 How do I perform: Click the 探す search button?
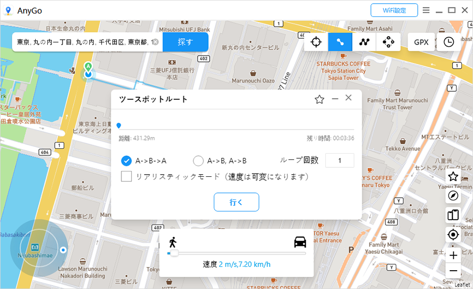(x=186, y=42)
